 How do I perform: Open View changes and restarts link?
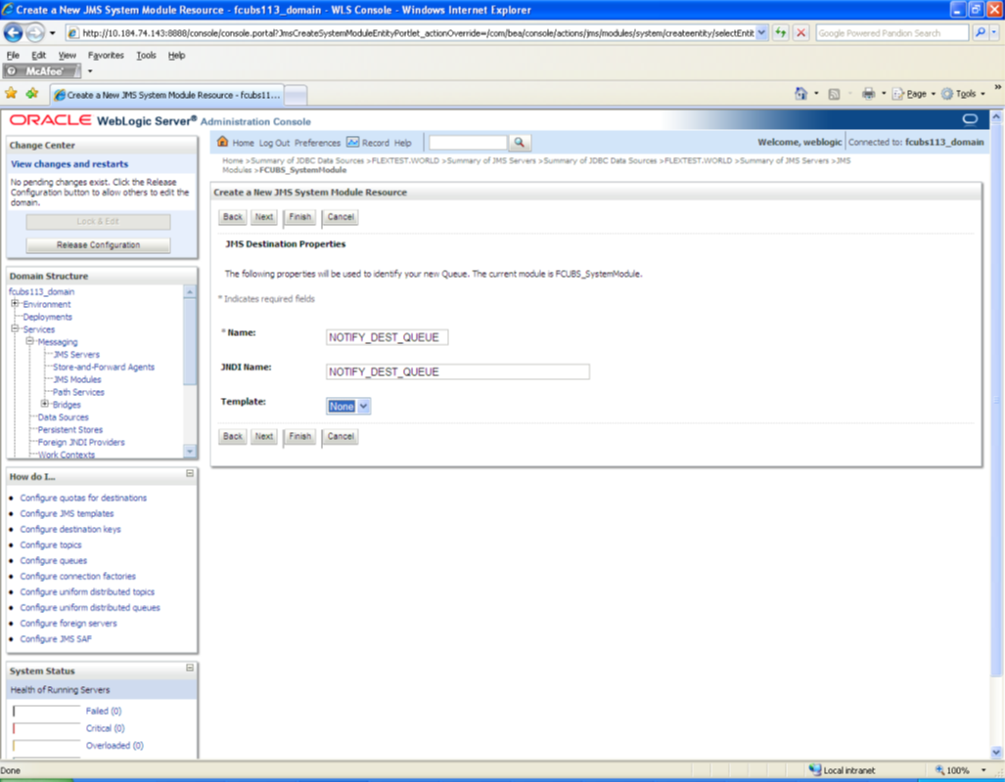pos(69,164)
